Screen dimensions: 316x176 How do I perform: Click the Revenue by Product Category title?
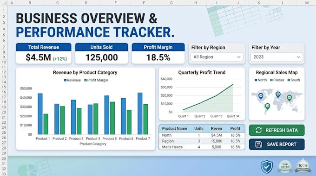[x=85, y=72]
